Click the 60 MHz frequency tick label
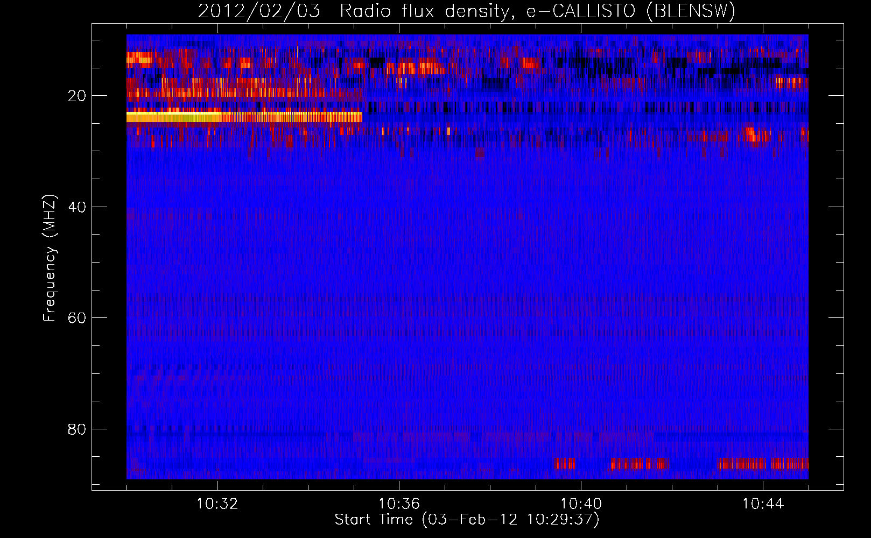This screenshot has width=871, height=538. 78,318
